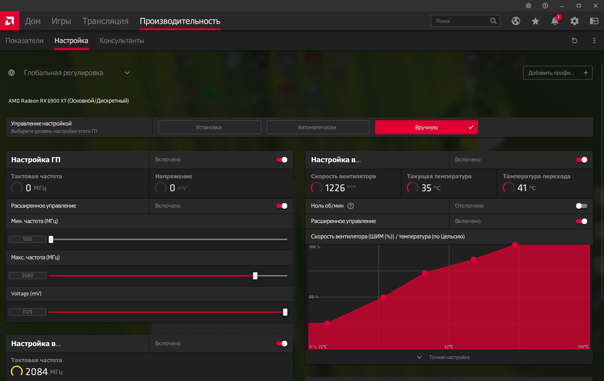Click Мин. частота slider handle
The height and width of the screenshot is (381, 604).
51,239
